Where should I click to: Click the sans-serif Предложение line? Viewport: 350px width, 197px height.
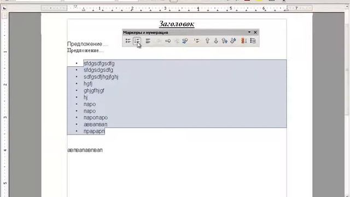[x=87, y=44]
